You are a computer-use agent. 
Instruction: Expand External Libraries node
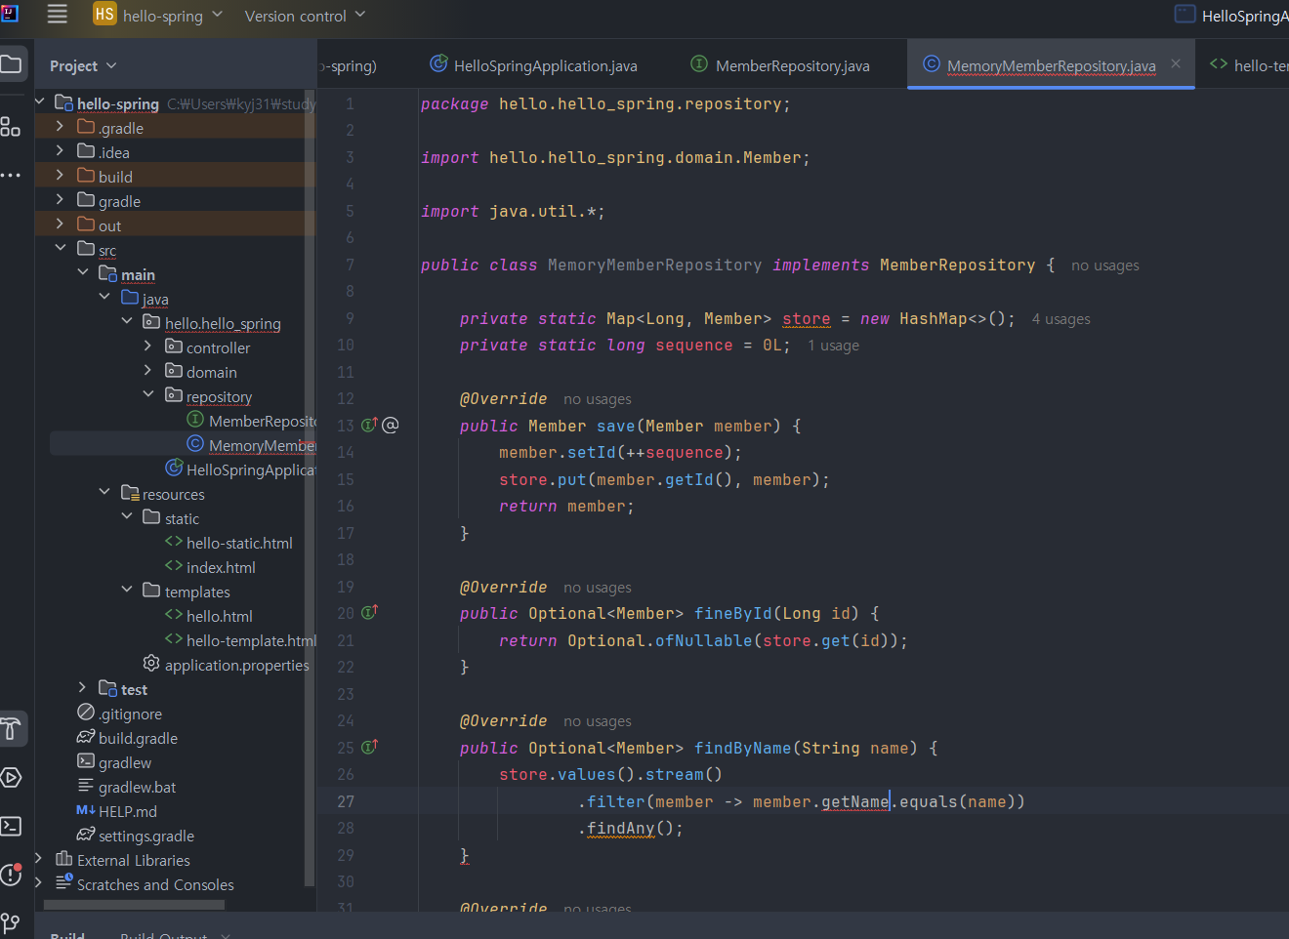[39, 858]
